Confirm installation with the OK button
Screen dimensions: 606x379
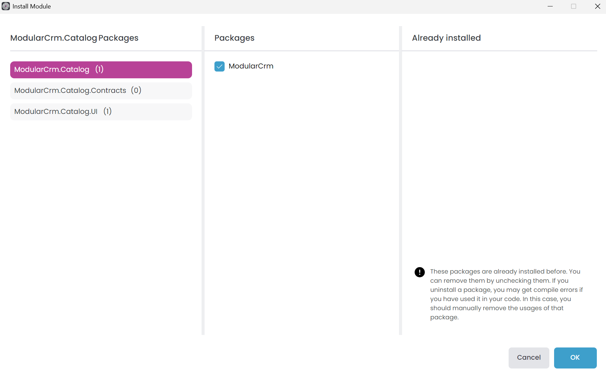[575, 358]
